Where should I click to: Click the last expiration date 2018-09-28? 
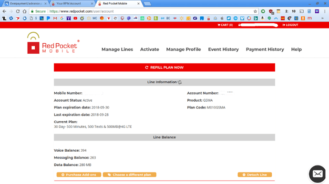coord(100,115)
